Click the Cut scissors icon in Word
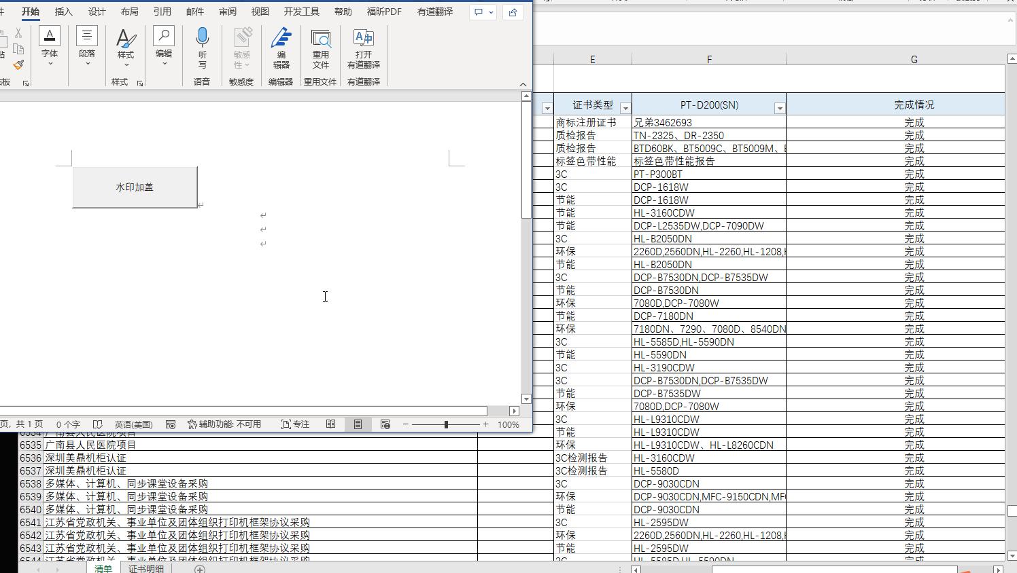 (18, 33)
